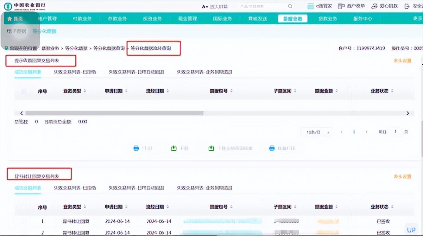
Task: Tick the checkbox on row 2
Action: tap(23, 232)
